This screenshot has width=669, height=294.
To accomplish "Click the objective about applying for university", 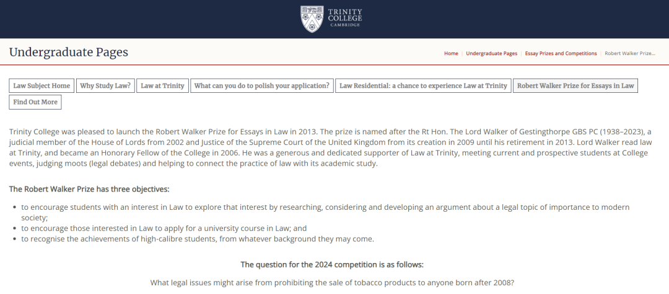I will point(164,228).
